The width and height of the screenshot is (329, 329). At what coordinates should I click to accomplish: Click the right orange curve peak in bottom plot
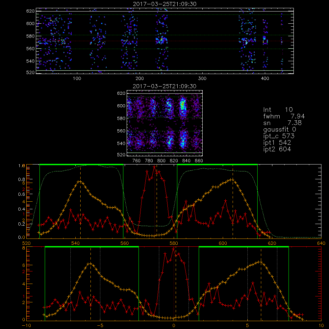point(260,262)
